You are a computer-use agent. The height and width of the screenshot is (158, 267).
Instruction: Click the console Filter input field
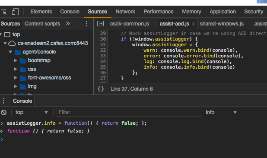tap(129, 112)
